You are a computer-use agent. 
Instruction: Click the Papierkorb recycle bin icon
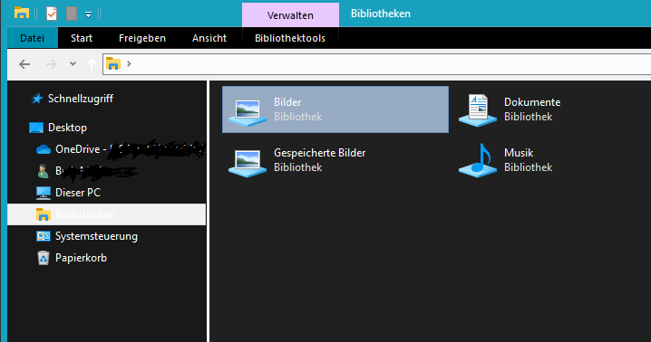(x=44, y=258)
